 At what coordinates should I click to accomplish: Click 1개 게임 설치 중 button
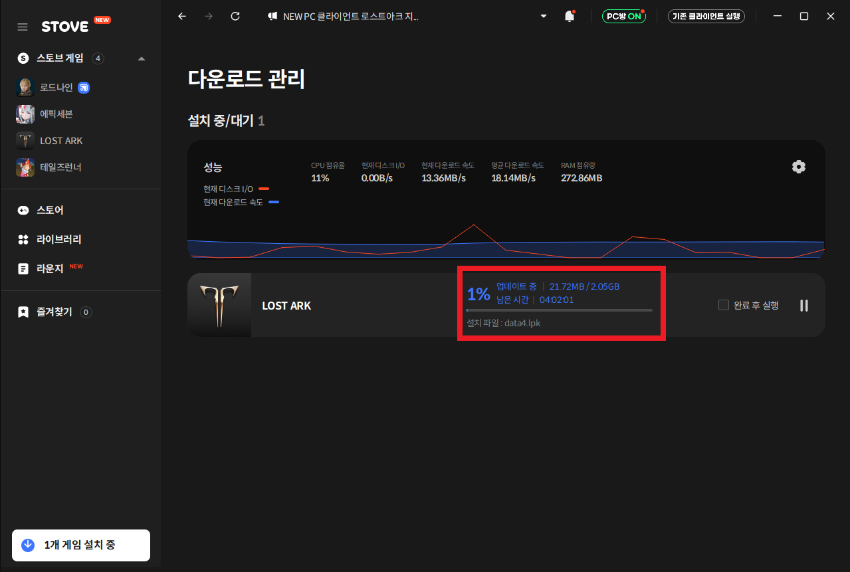pos(81,545)
